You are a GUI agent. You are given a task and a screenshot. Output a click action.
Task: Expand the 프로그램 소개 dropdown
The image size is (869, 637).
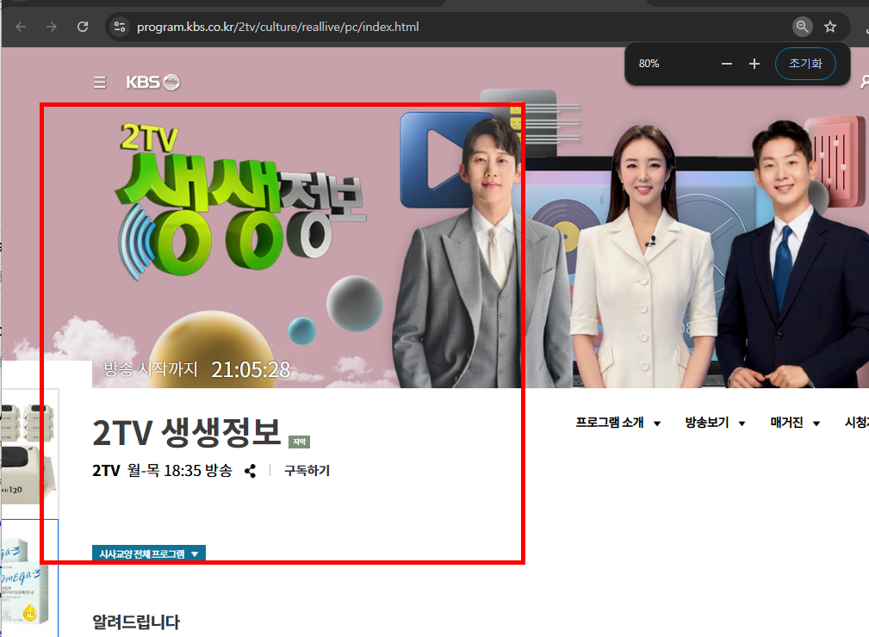pos(618,422)
